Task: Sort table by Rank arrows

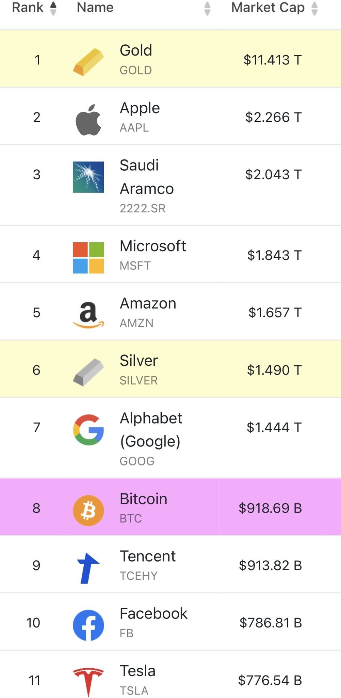Action: tap(53, 8)
